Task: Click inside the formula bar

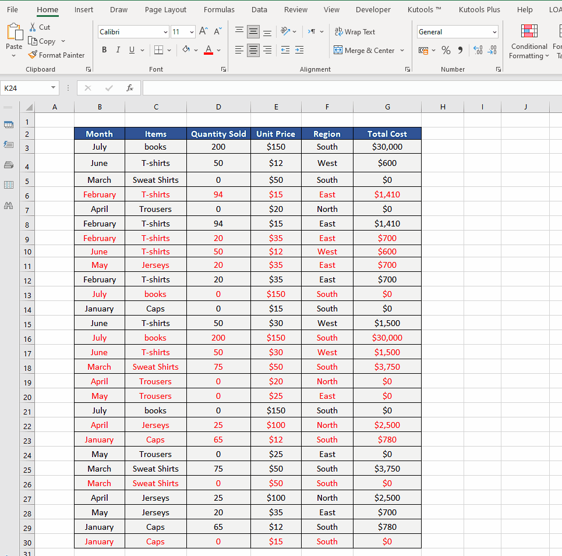Action: pyautogui.click(x=291, y=88)
